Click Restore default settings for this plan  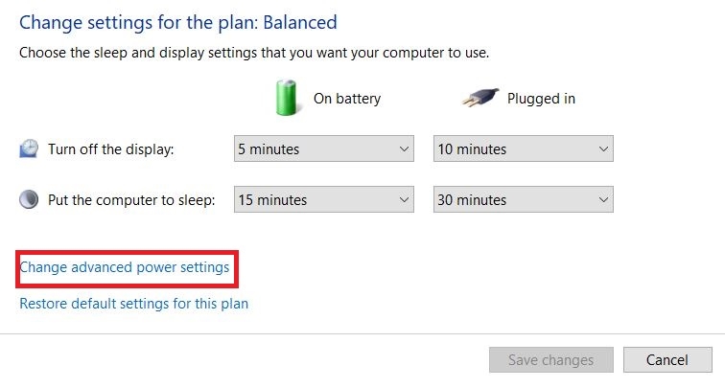[133, 304]
